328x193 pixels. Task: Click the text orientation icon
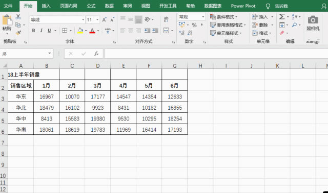[148, 19]
